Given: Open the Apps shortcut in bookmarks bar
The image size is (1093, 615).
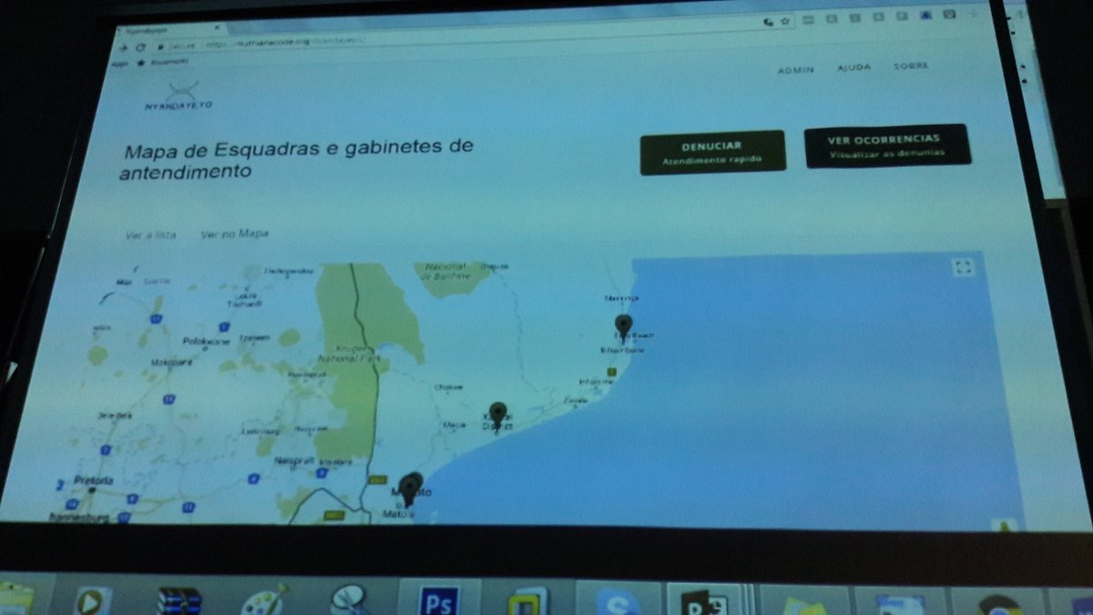Looking at the screenshot, I should point(118,63).
